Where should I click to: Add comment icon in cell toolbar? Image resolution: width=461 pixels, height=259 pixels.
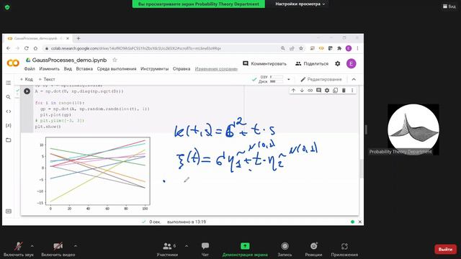pos(318,91)
